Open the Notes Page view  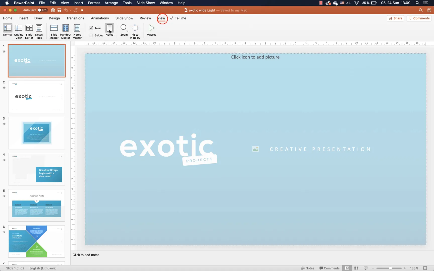pyautogui.click(x=39, y=30)
